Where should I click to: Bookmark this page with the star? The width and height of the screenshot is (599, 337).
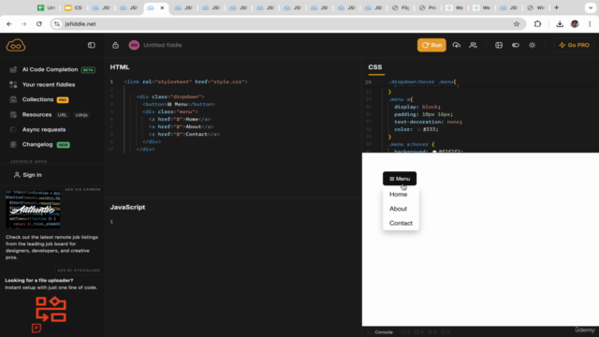pyautogui.click(x=517, y=23)
